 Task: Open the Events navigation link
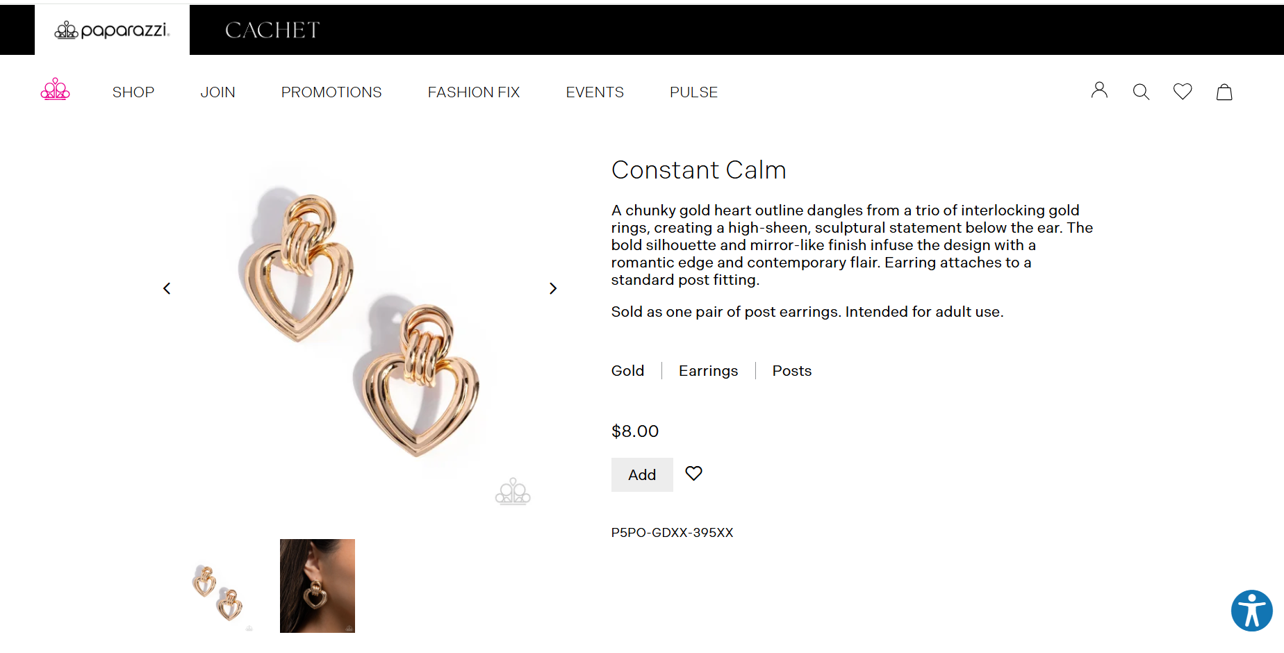[595, 92]
